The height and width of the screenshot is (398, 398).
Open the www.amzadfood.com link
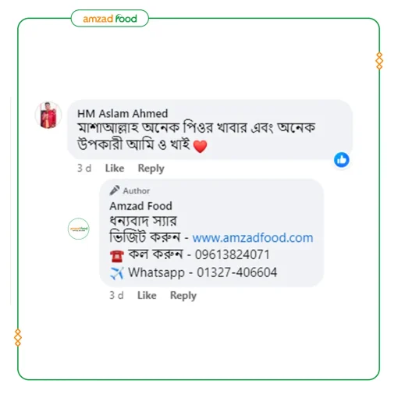tap(253, 238)
